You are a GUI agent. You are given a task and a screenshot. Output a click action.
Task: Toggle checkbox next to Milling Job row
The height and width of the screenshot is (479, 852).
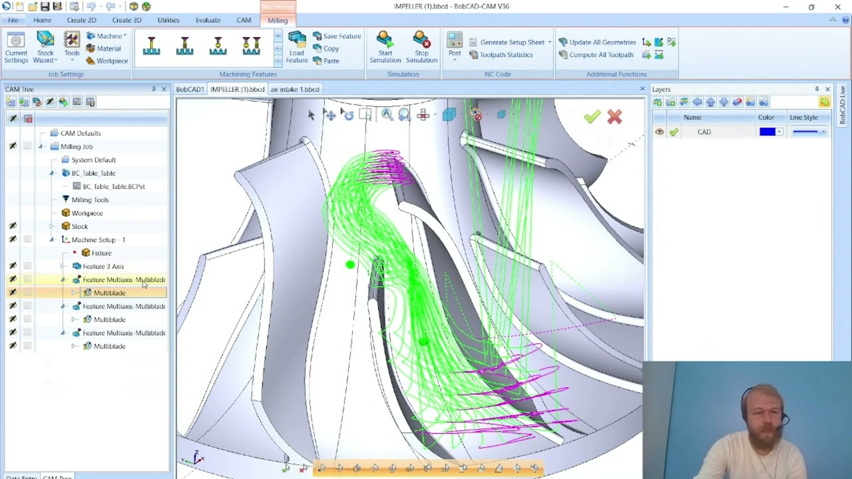[27, 146]
